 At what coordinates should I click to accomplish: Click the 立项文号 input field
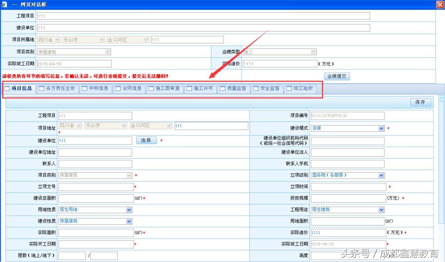pyautogui.click(x=96, y=187)
